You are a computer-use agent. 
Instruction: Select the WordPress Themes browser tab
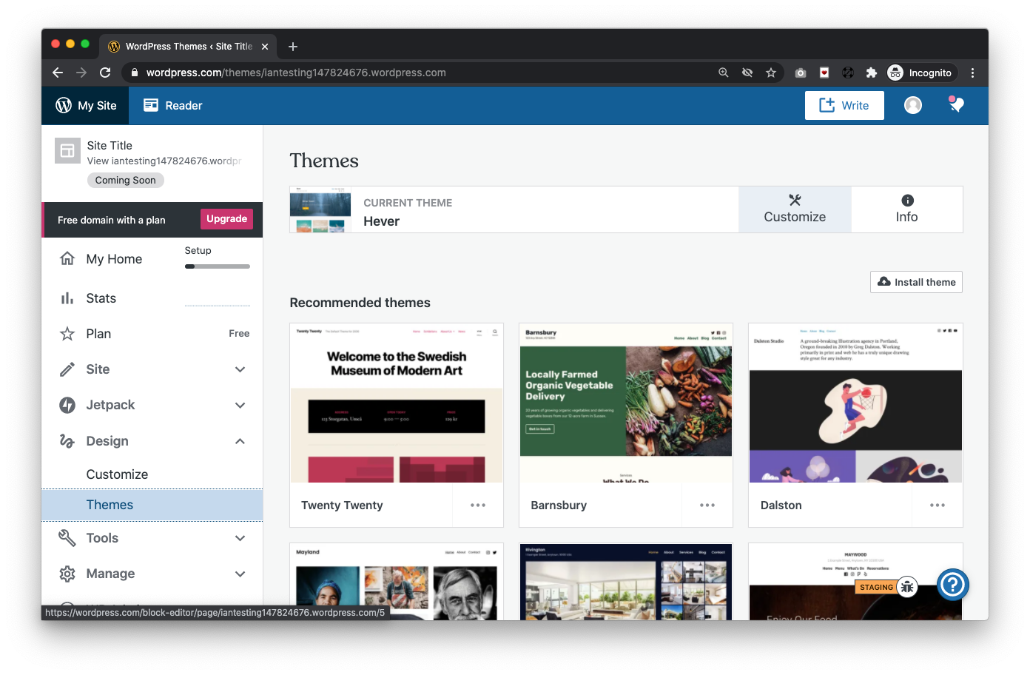click(x=189, y=46)
